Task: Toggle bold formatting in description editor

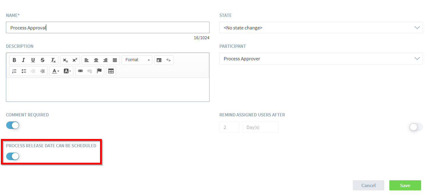Action: [14, 60]
